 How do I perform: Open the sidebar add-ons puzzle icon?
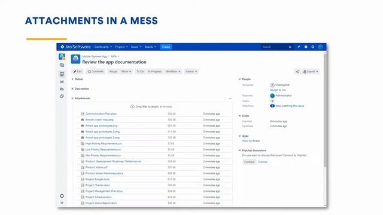click(62, 97)
